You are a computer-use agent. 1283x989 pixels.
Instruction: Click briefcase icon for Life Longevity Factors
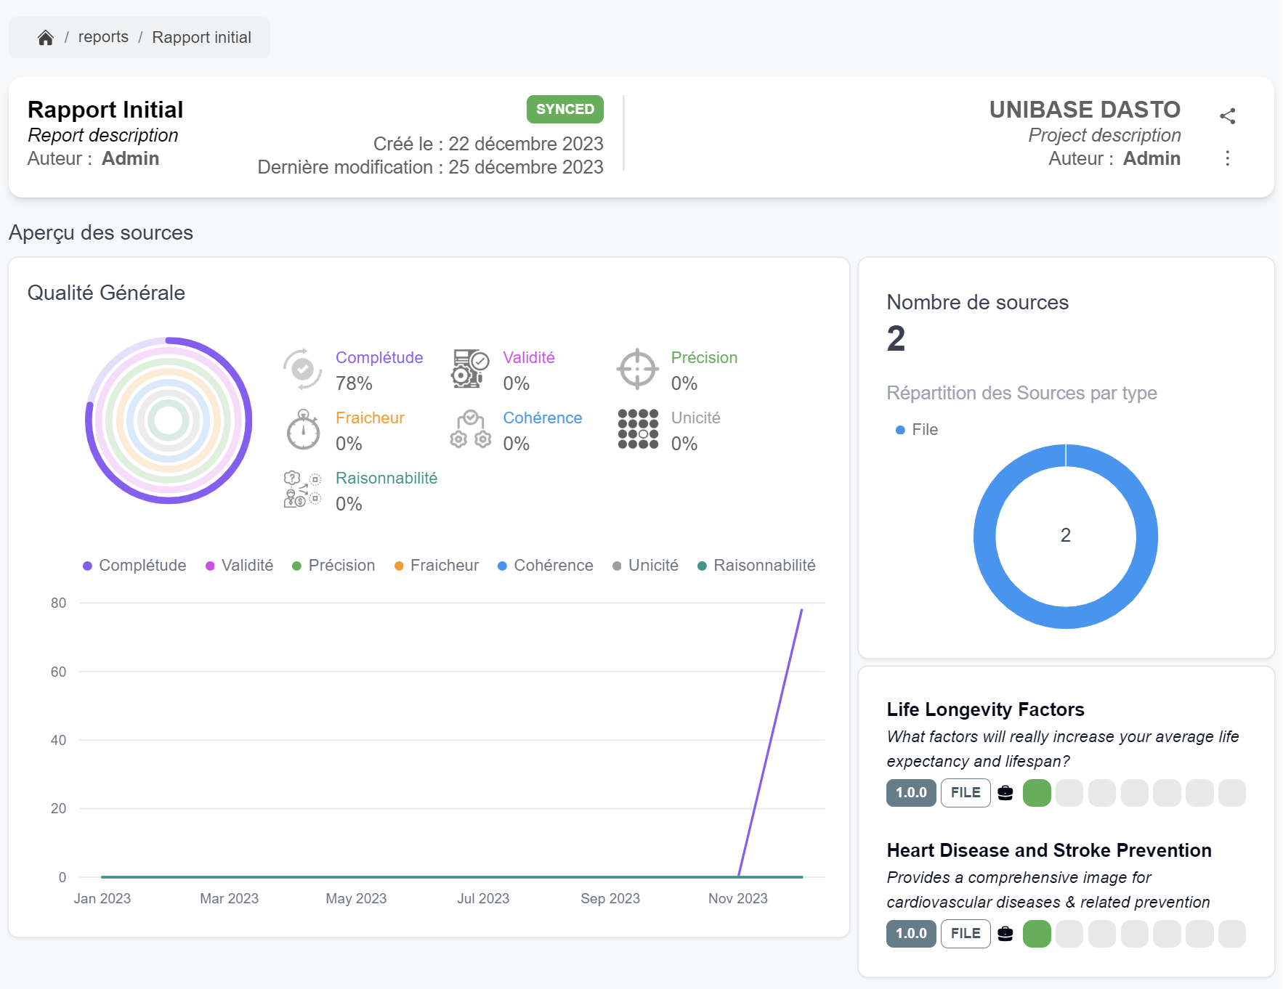pos(1005,793)
